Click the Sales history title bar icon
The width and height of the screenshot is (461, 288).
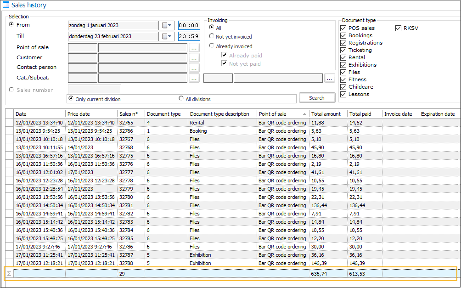tap(6, 5)
